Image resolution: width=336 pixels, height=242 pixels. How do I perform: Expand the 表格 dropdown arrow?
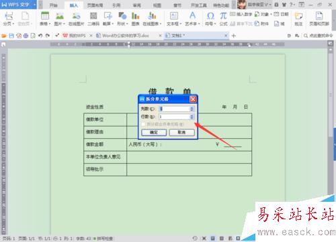[50, 23]
